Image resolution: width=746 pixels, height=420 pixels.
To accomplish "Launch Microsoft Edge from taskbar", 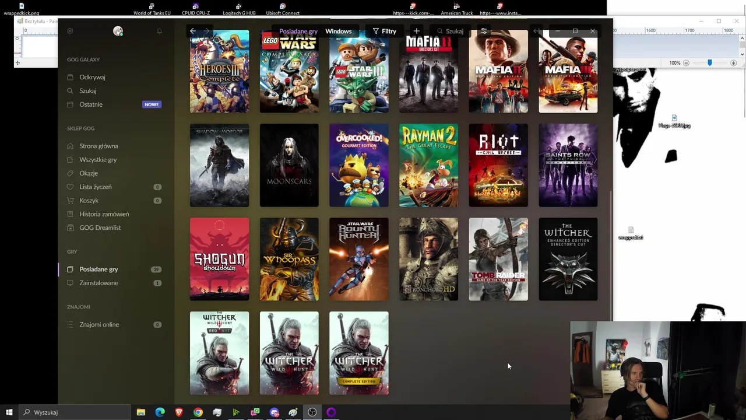I will coord(160,412).
